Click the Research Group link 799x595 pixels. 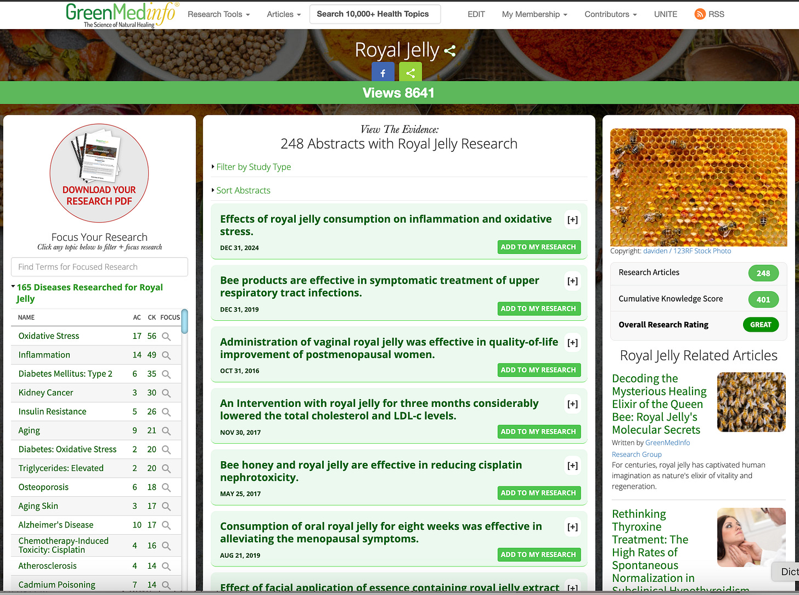click(x=637, y=454)
